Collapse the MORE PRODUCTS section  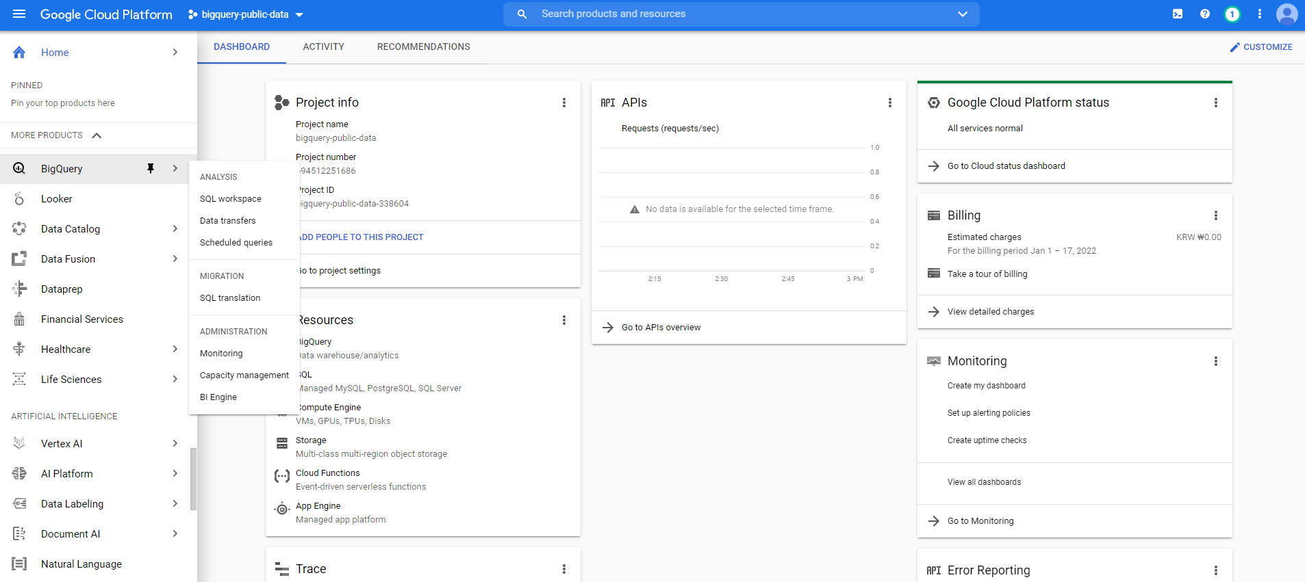pyautogui.click(x=97, y=135)
